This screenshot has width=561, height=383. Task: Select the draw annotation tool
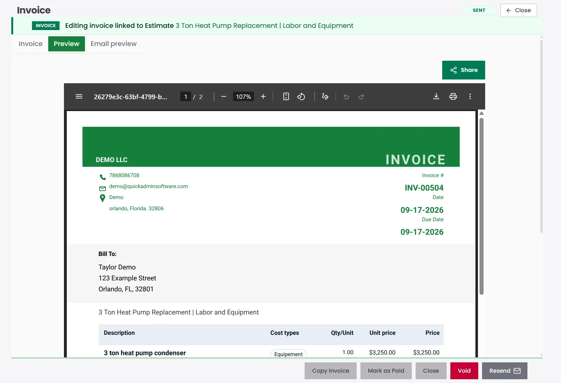[x=325, y=97]
